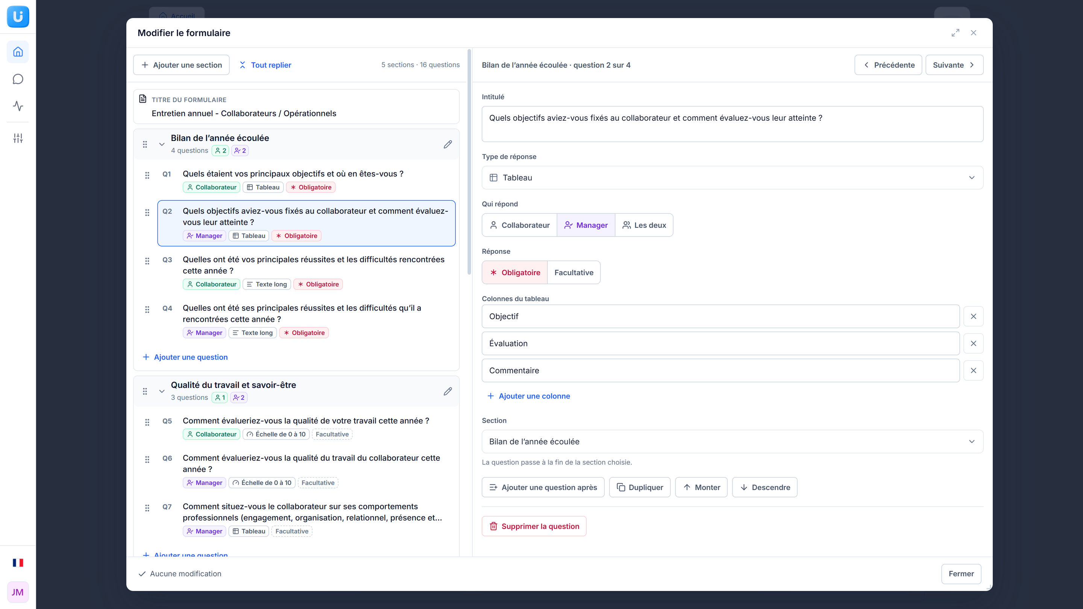Screen dimensions: 1083x609
Task: Grab the drag handle for question Q1
Action: (147, 175)
